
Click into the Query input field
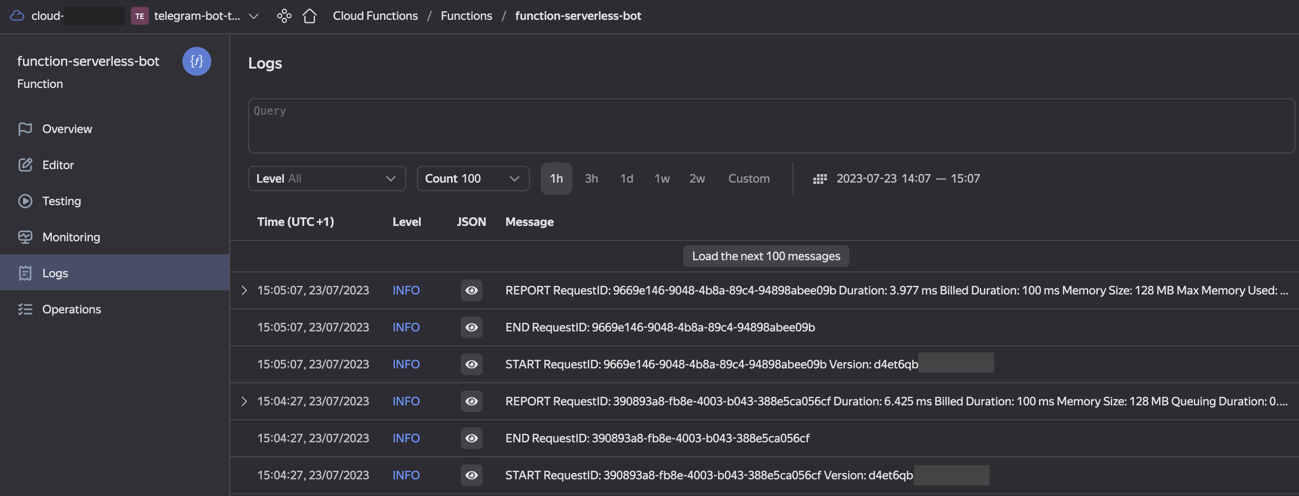(x=770, y=126)
